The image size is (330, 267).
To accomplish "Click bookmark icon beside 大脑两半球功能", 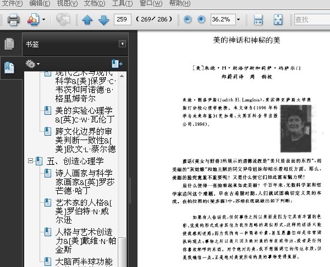I will point(47,262).
